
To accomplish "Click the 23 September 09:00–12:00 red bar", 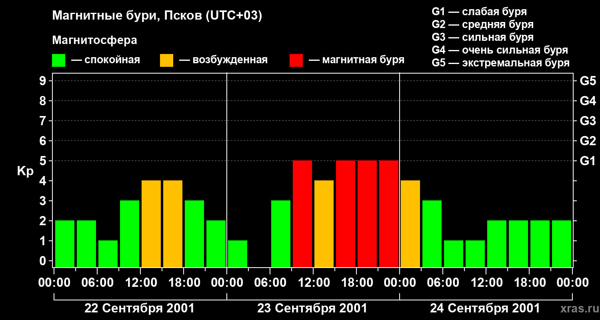I will 302,214.
